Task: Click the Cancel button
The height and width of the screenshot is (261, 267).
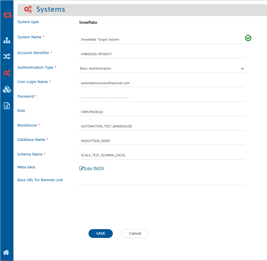Action: [x=135, y=234]
